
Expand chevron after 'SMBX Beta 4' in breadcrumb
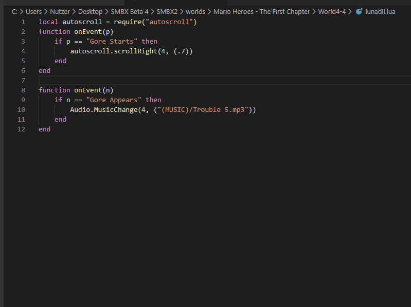152,11
